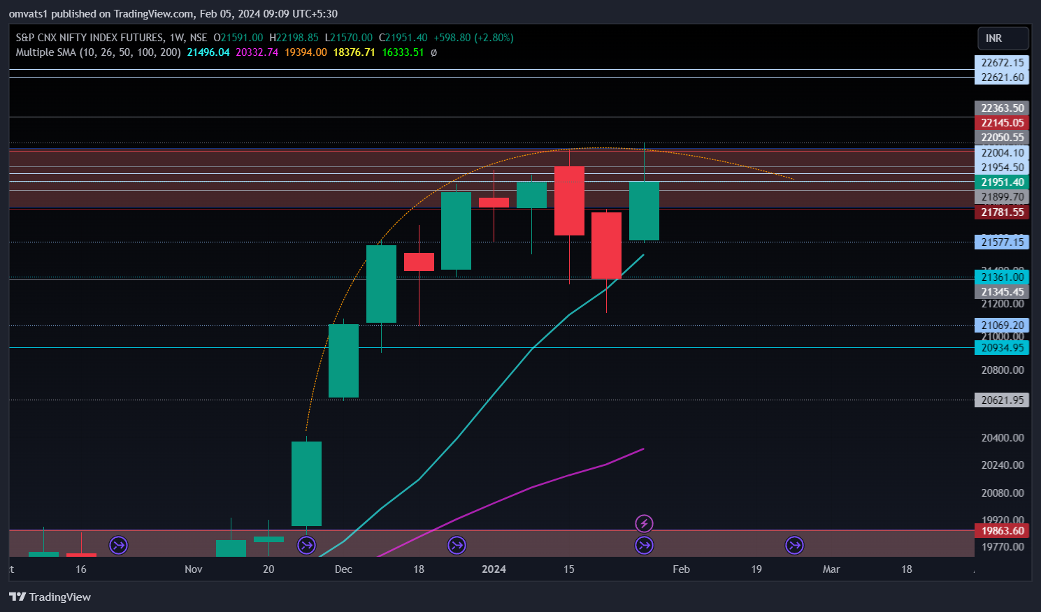This screenshot has width=1041, height=612.
Task: Click the 20400.00 axis value
Action: click(1003, 438)
